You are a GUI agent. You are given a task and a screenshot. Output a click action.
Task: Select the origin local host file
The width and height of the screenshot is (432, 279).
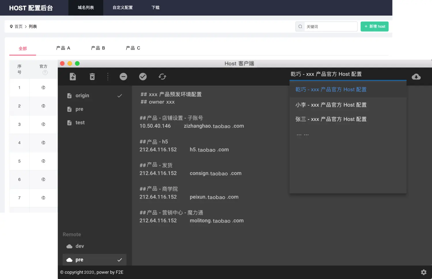pos(94,96)
